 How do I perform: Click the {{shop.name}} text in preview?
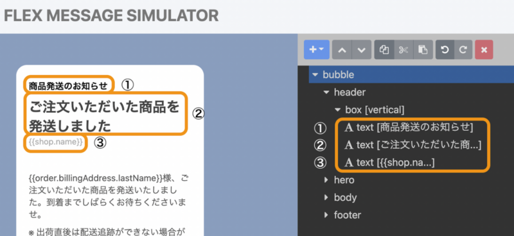(x=55, y=142)
